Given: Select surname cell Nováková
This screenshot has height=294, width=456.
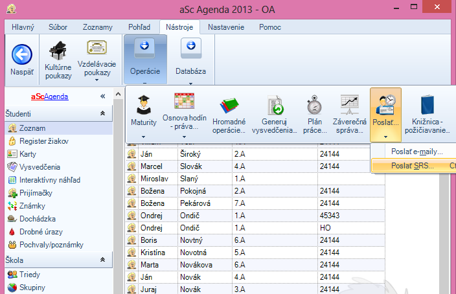Looking at the screenshot, I should pos(205,265).
